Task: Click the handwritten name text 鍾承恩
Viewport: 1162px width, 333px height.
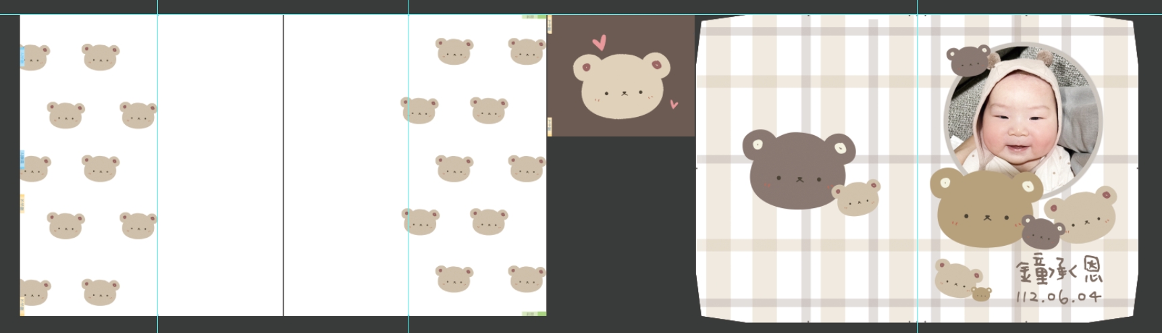Action: pyautogui.click(x=1059, y=272)
